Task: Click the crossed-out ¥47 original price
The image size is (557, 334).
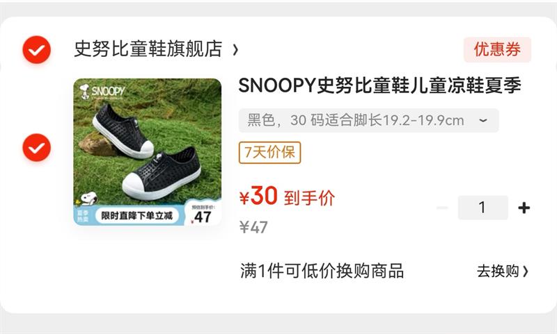Action: tap(253, 227)
